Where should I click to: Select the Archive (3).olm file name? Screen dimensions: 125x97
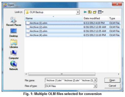[x=39, y=31]
